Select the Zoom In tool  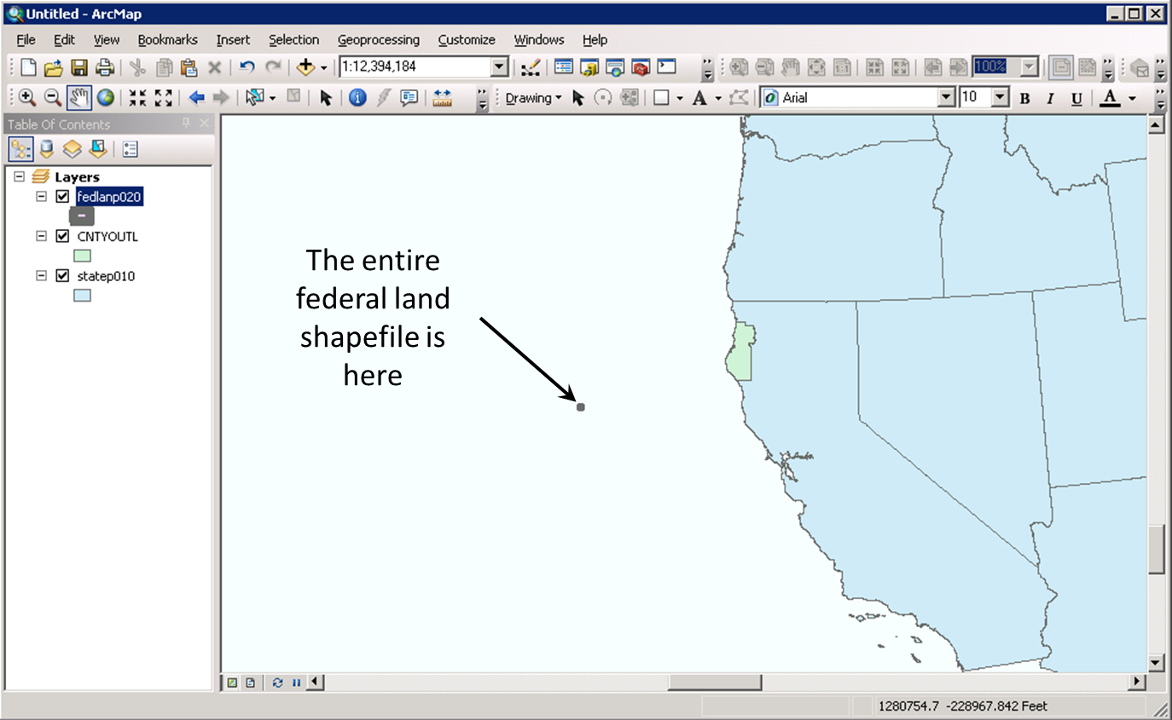click(x=26, y=97)
